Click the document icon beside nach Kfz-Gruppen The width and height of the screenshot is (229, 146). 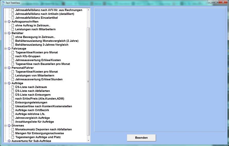click(13, 56)
